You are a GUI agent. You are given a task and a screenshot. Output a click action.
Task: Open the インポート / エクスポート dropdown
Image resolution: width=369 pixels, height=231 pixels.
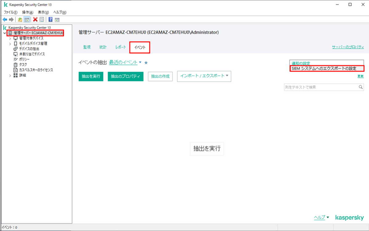point(204,76)
